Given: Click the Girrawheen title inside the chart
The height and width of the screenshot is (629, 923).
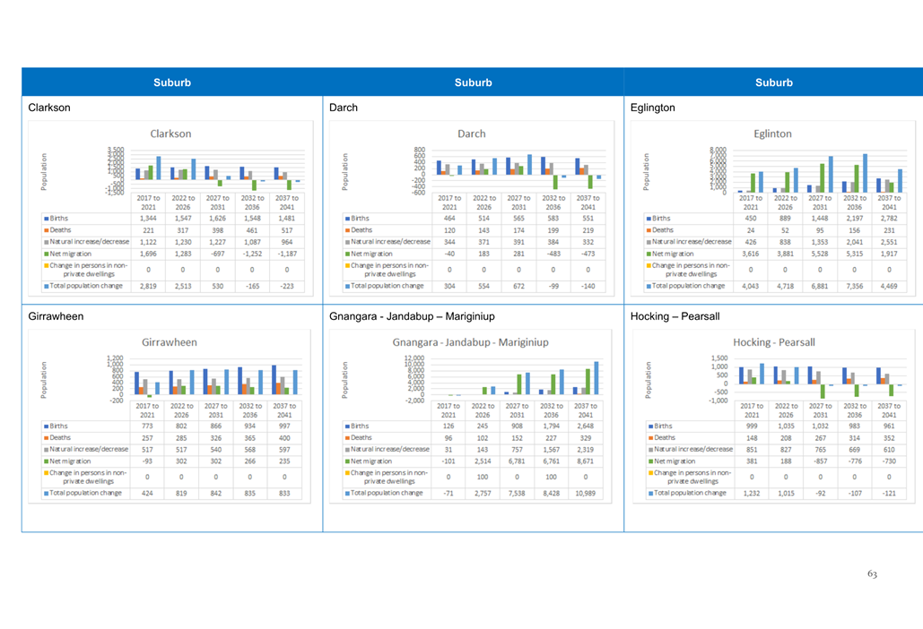Looking at the screenshot, I should tap(169, 341).
